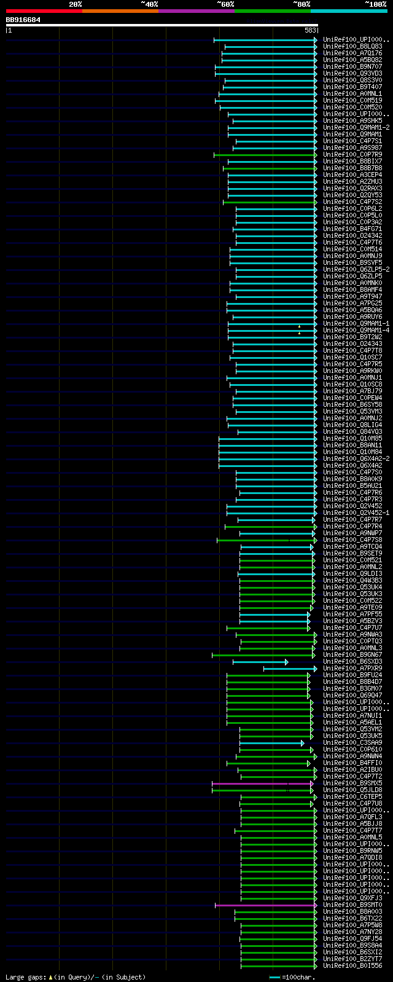Select the hit label UniRef100_Q2V452-1
393x982 pixels.
[x=356, y=513]
